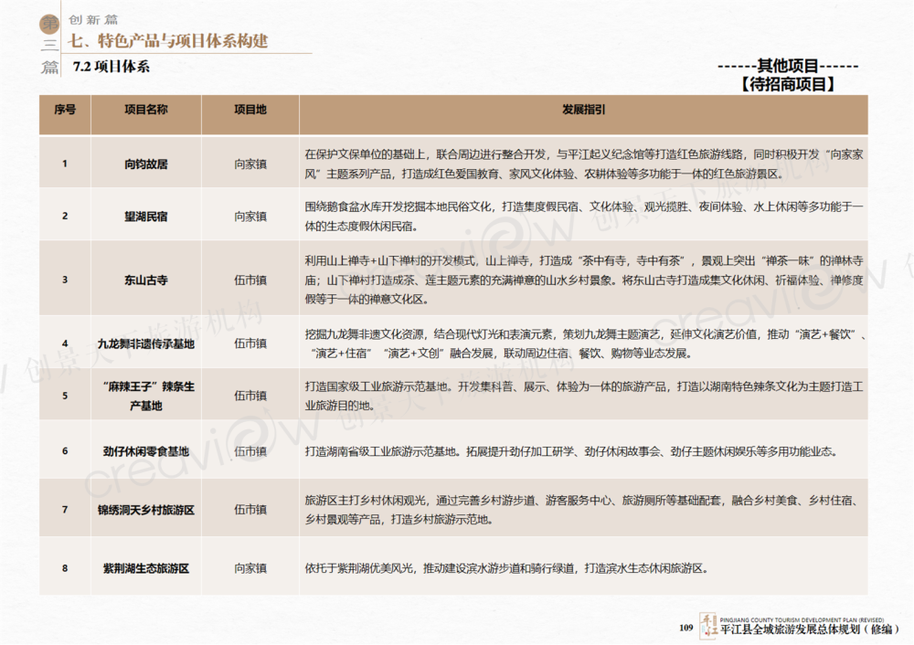
Task: Click the 项目地 column header
Action: click(250, 110)
